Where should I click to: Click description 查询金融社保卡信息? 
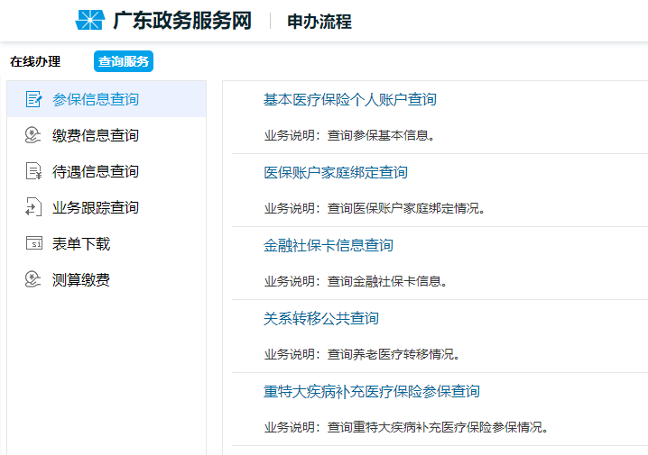point(387,281)
